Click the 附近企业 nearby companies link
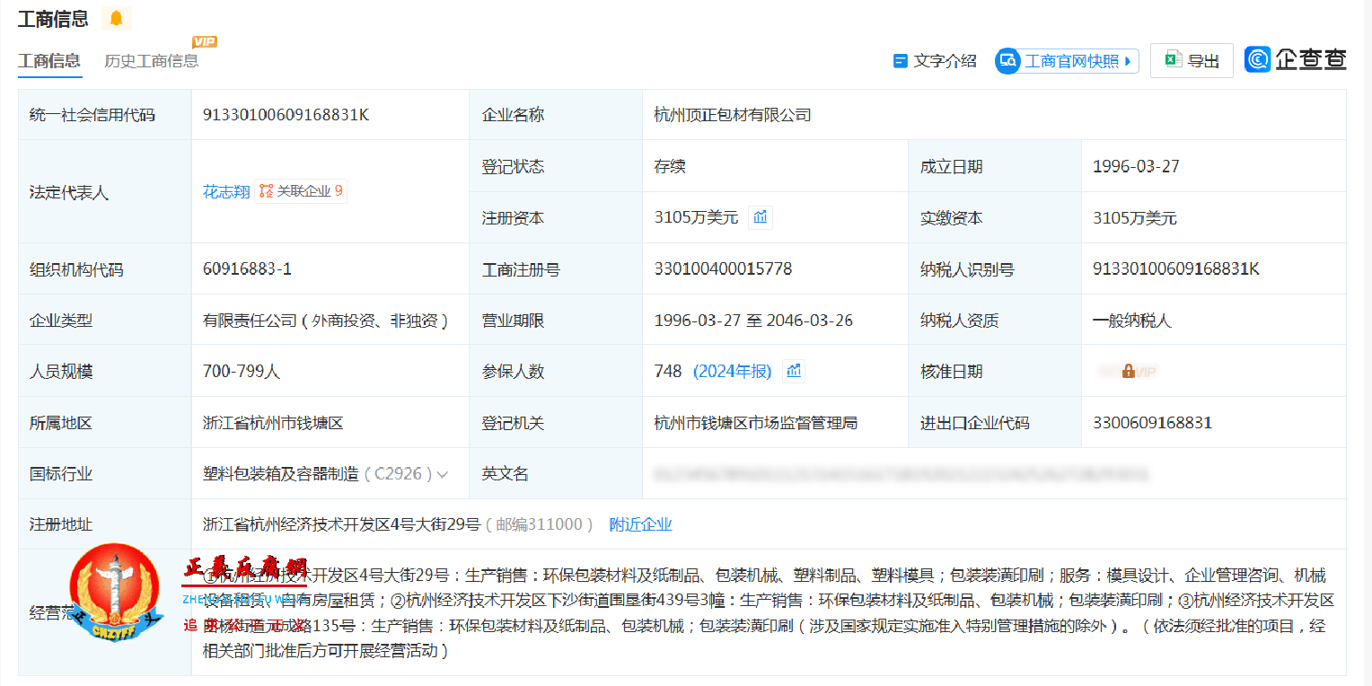 (x=640, y=523)
